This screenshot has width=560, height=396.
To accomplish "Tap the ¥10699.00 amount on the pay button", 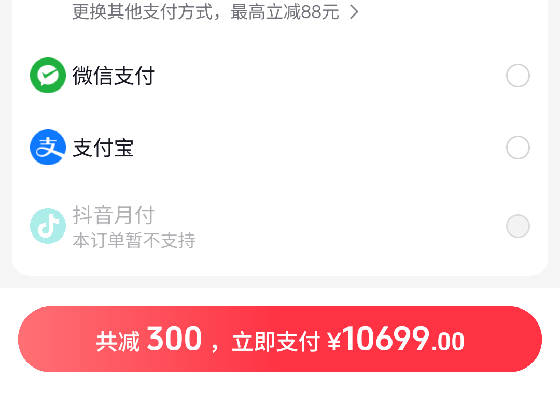I will point(396,340).
